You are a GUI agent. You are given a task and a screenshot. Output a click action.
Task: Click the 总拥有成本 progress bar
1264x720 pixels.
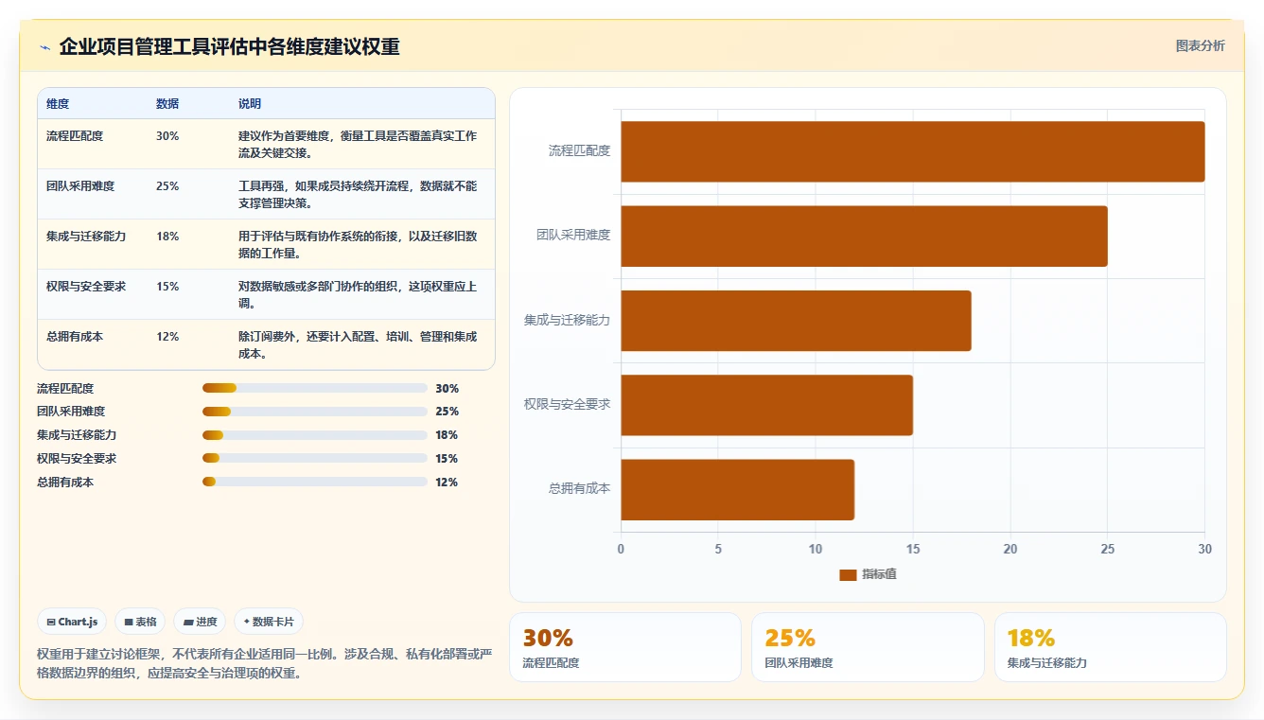315,482
